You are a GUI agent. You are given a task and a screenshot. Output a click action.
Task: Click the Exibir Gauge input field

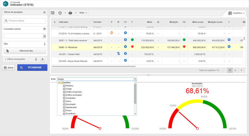tap(96, 79)
